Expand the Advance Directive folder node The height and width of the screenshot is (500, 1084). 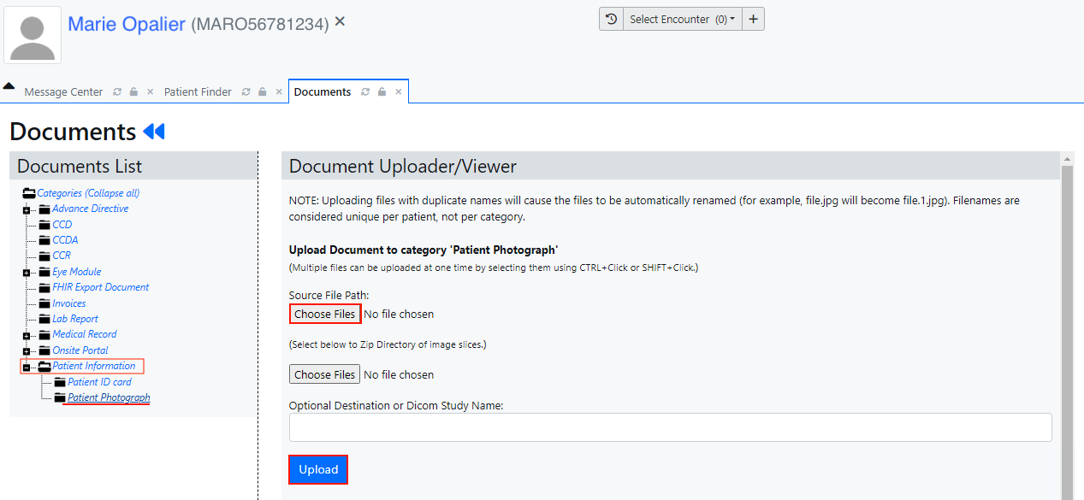click(x=27, y=210)
